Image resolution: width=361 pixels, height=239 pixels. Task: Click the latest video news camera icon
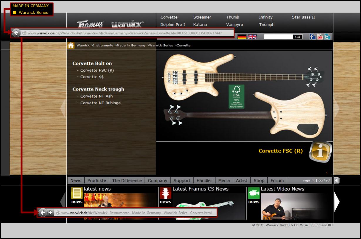tap(253, 193)
